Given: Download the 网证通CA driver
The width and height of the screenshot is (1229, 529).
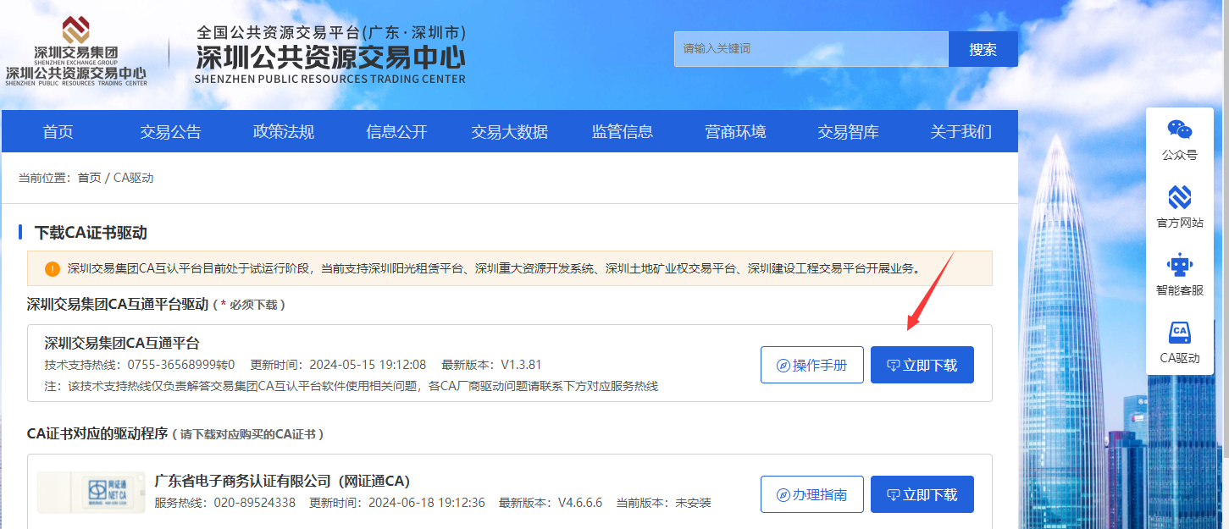Looking at the screenshot, I should (x=922, y=494).
